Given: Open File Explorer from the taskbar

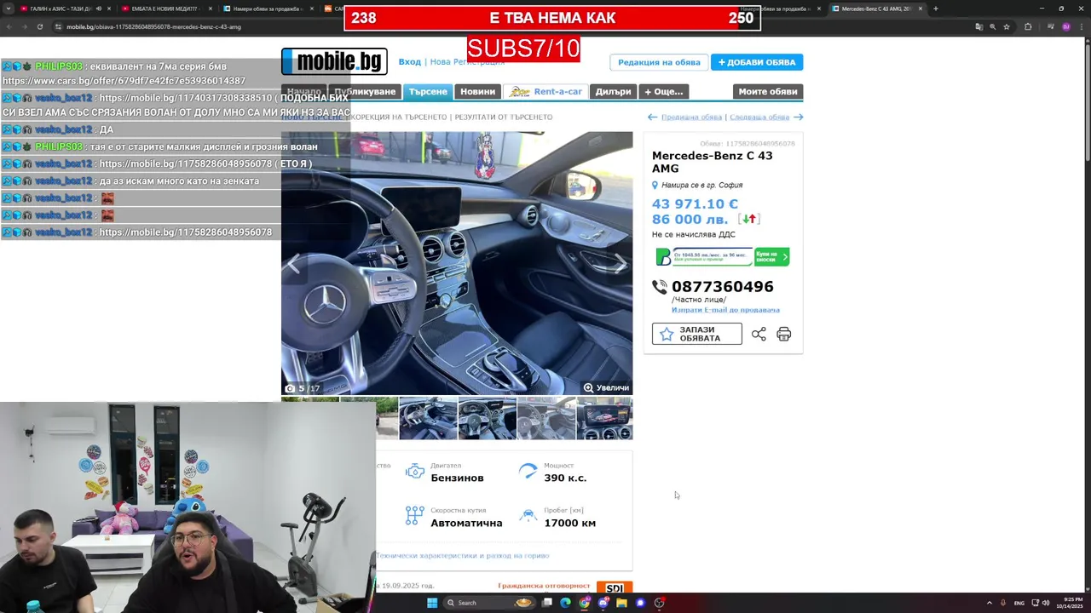Looking at the screenshot, I should (x=621, y=603).
